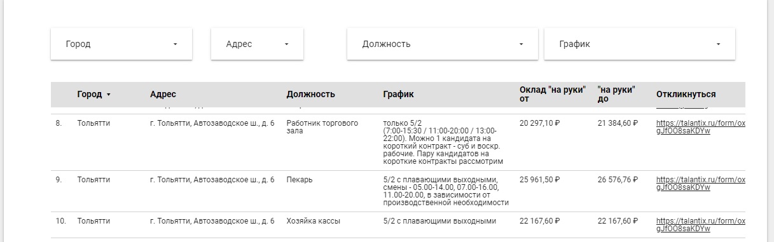
Task: Click row number 8.
Action: (x=59, y=123)
